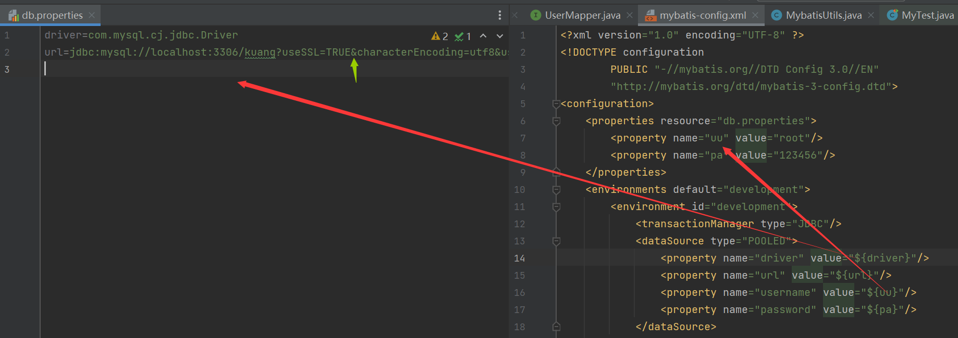This screenshot has height=338, width=958.
Task: Click the </properties> closing fold marker
Action: click(x=556, y=172)
